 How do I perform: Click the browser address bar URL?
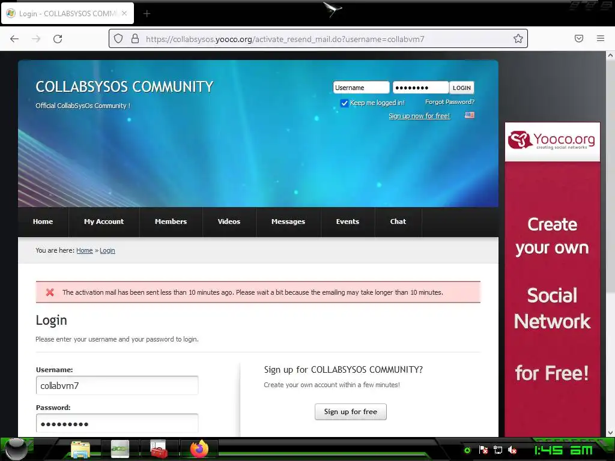click(285, 39)
